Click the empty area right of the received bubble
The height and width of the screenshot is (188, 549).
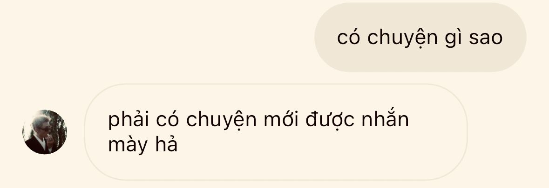tap(508, 132)
